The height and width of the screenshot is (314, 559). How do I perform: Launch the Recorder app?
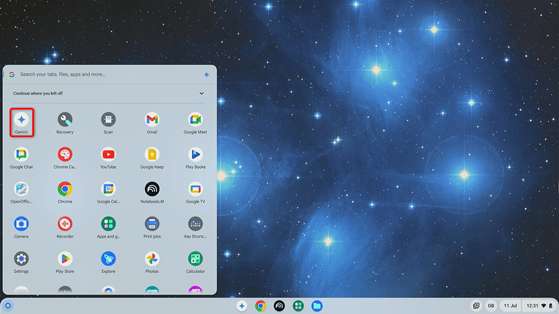(65, 227)
